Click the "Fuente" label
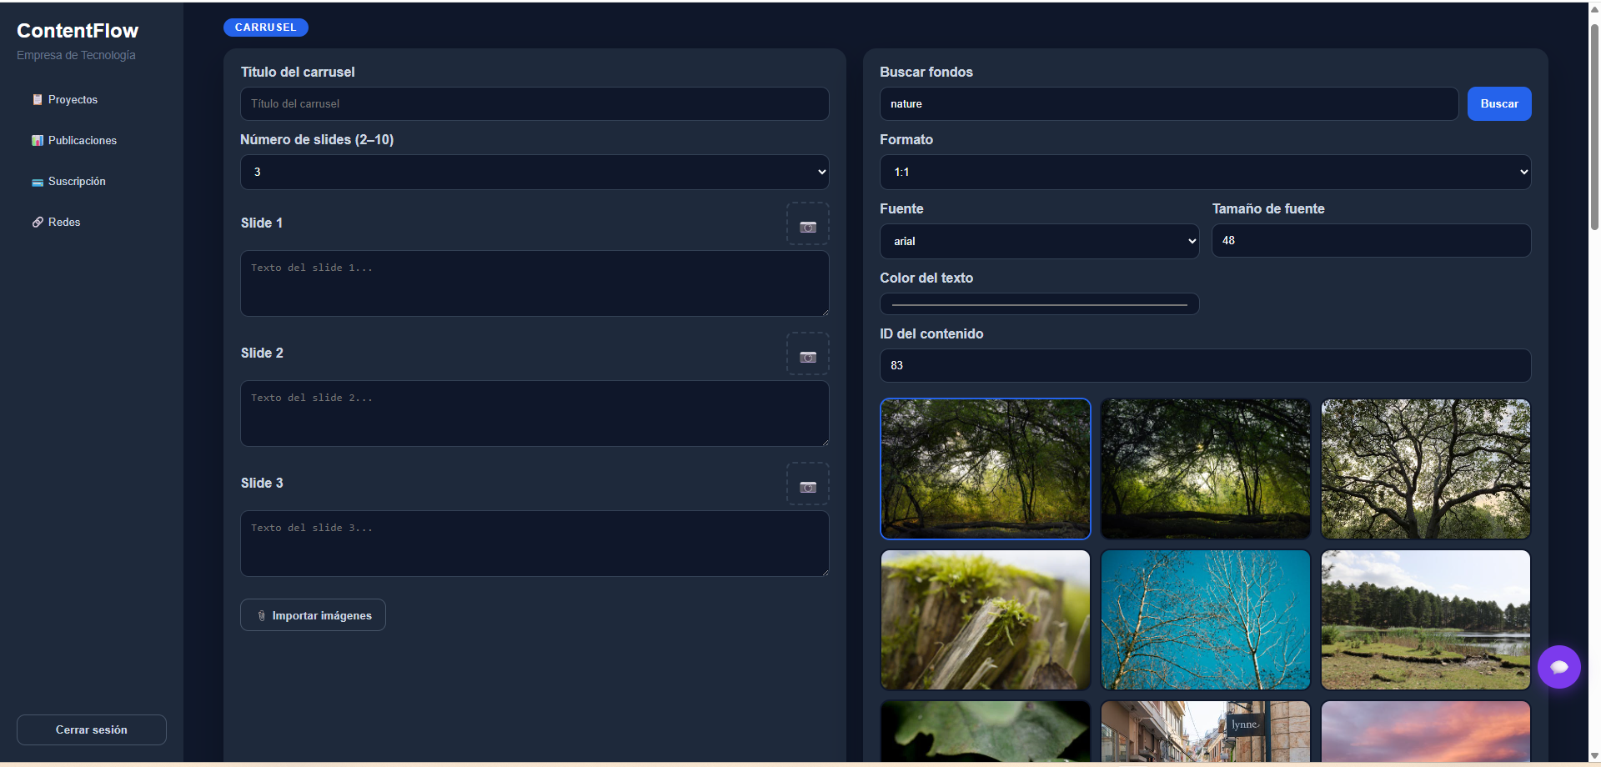The width and height of the screenshot is (1601, 767). (901, 208)
